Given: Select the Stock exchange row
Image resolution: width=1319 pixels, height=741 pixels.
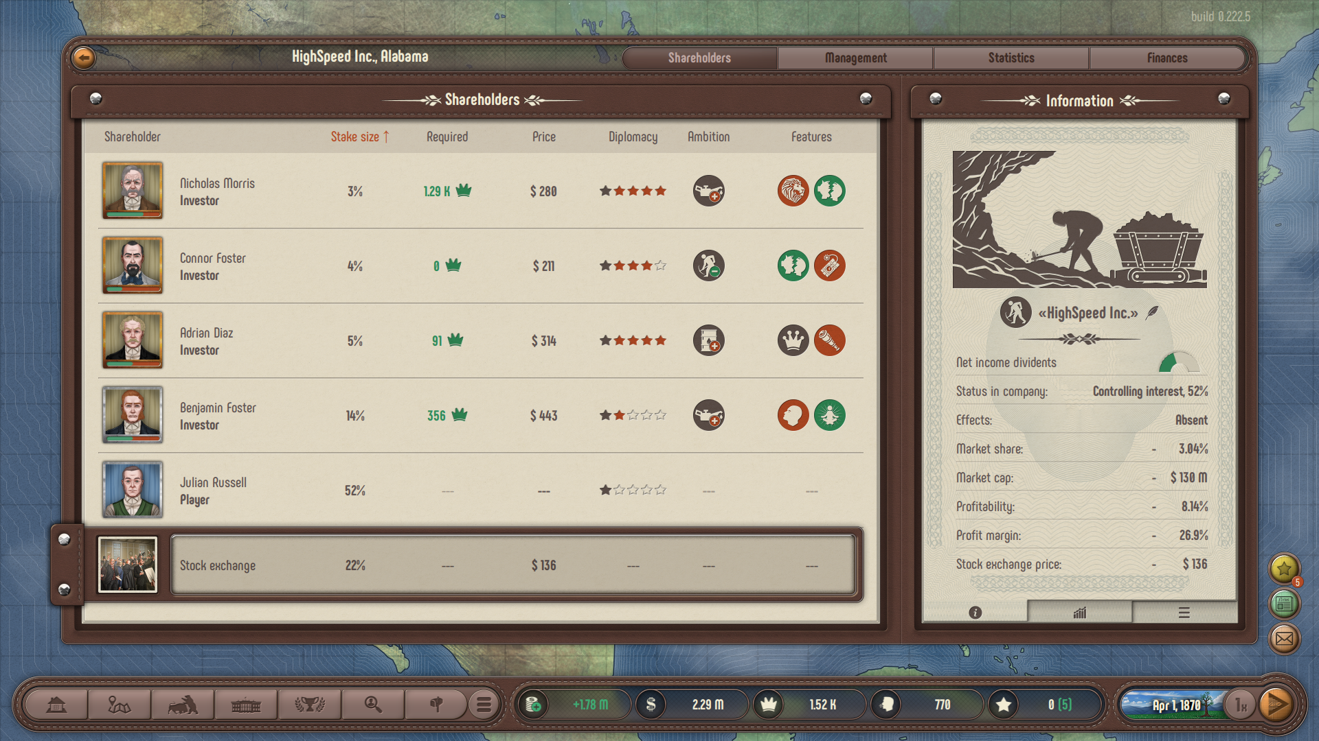Looking at the screenshot, I should point(512,565).
